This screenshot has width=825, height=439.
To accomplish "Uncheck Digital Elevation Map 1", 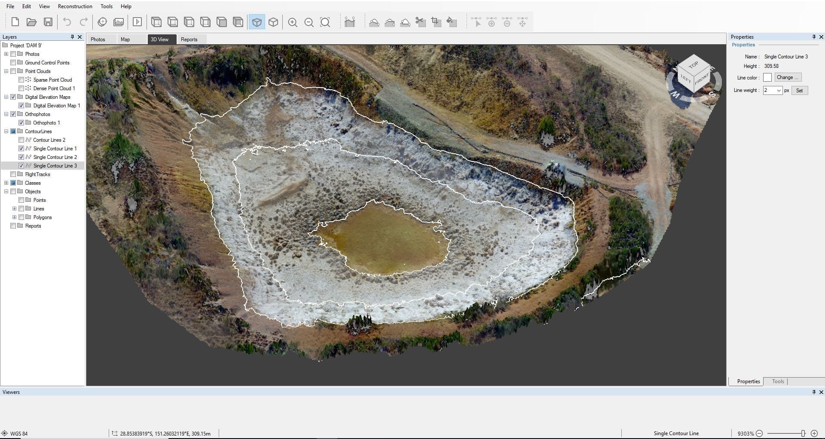I will pyautogui.click(x=21, y=106).
